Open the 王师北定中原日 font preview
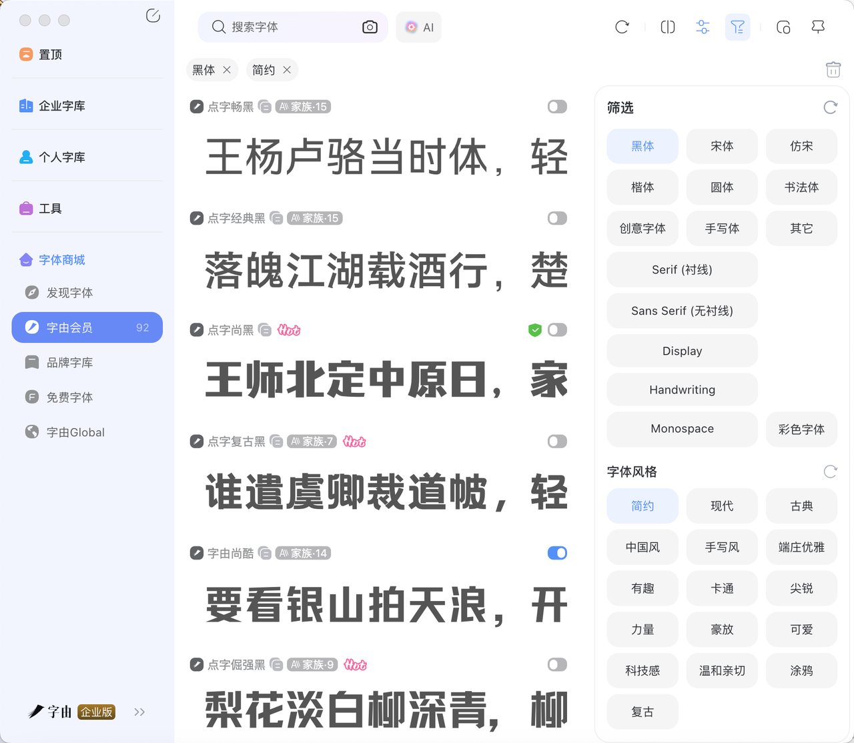Viewport: 854px width, 743px height. tap(386, 381)
